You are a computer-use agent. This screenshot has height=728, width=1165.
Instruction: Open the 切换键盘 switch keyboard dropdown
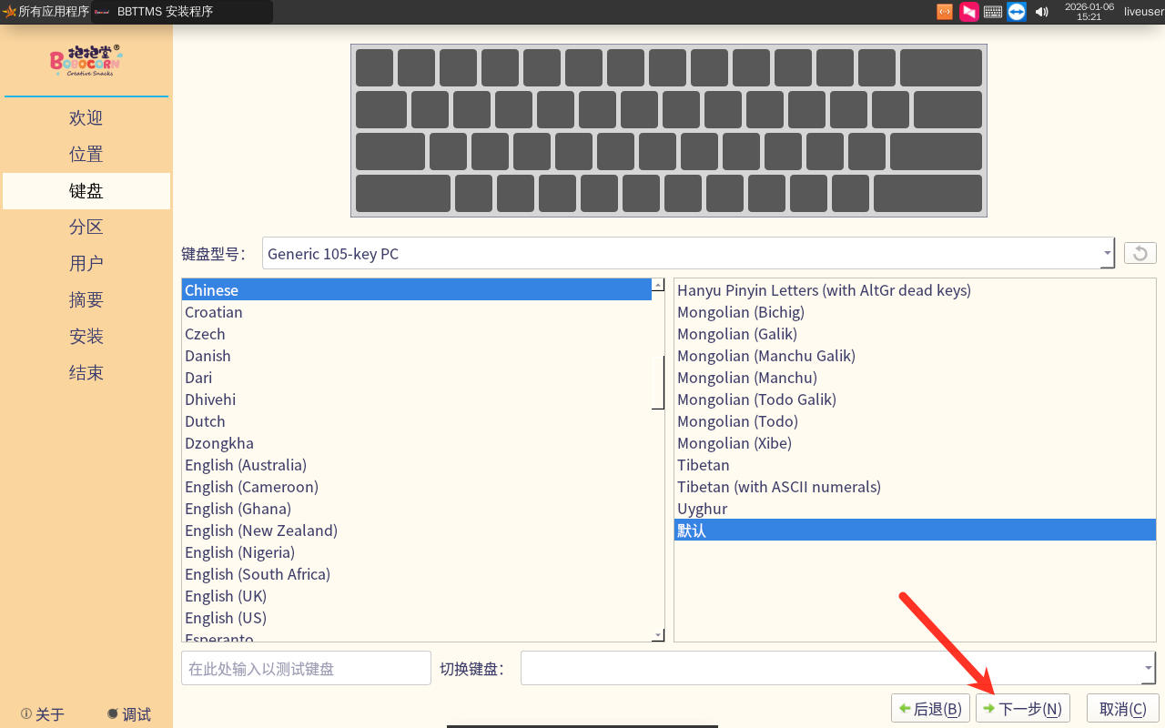coord(1147,668)
